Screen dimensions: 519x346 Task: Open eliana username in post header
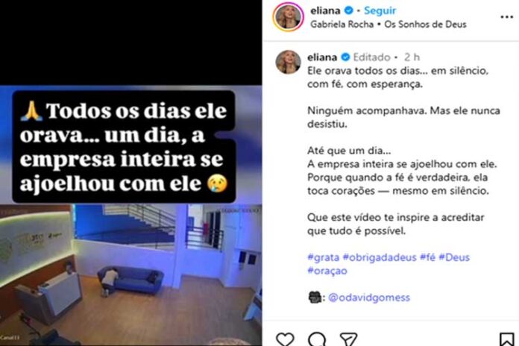pyautogui.click(x=325, y=10)
